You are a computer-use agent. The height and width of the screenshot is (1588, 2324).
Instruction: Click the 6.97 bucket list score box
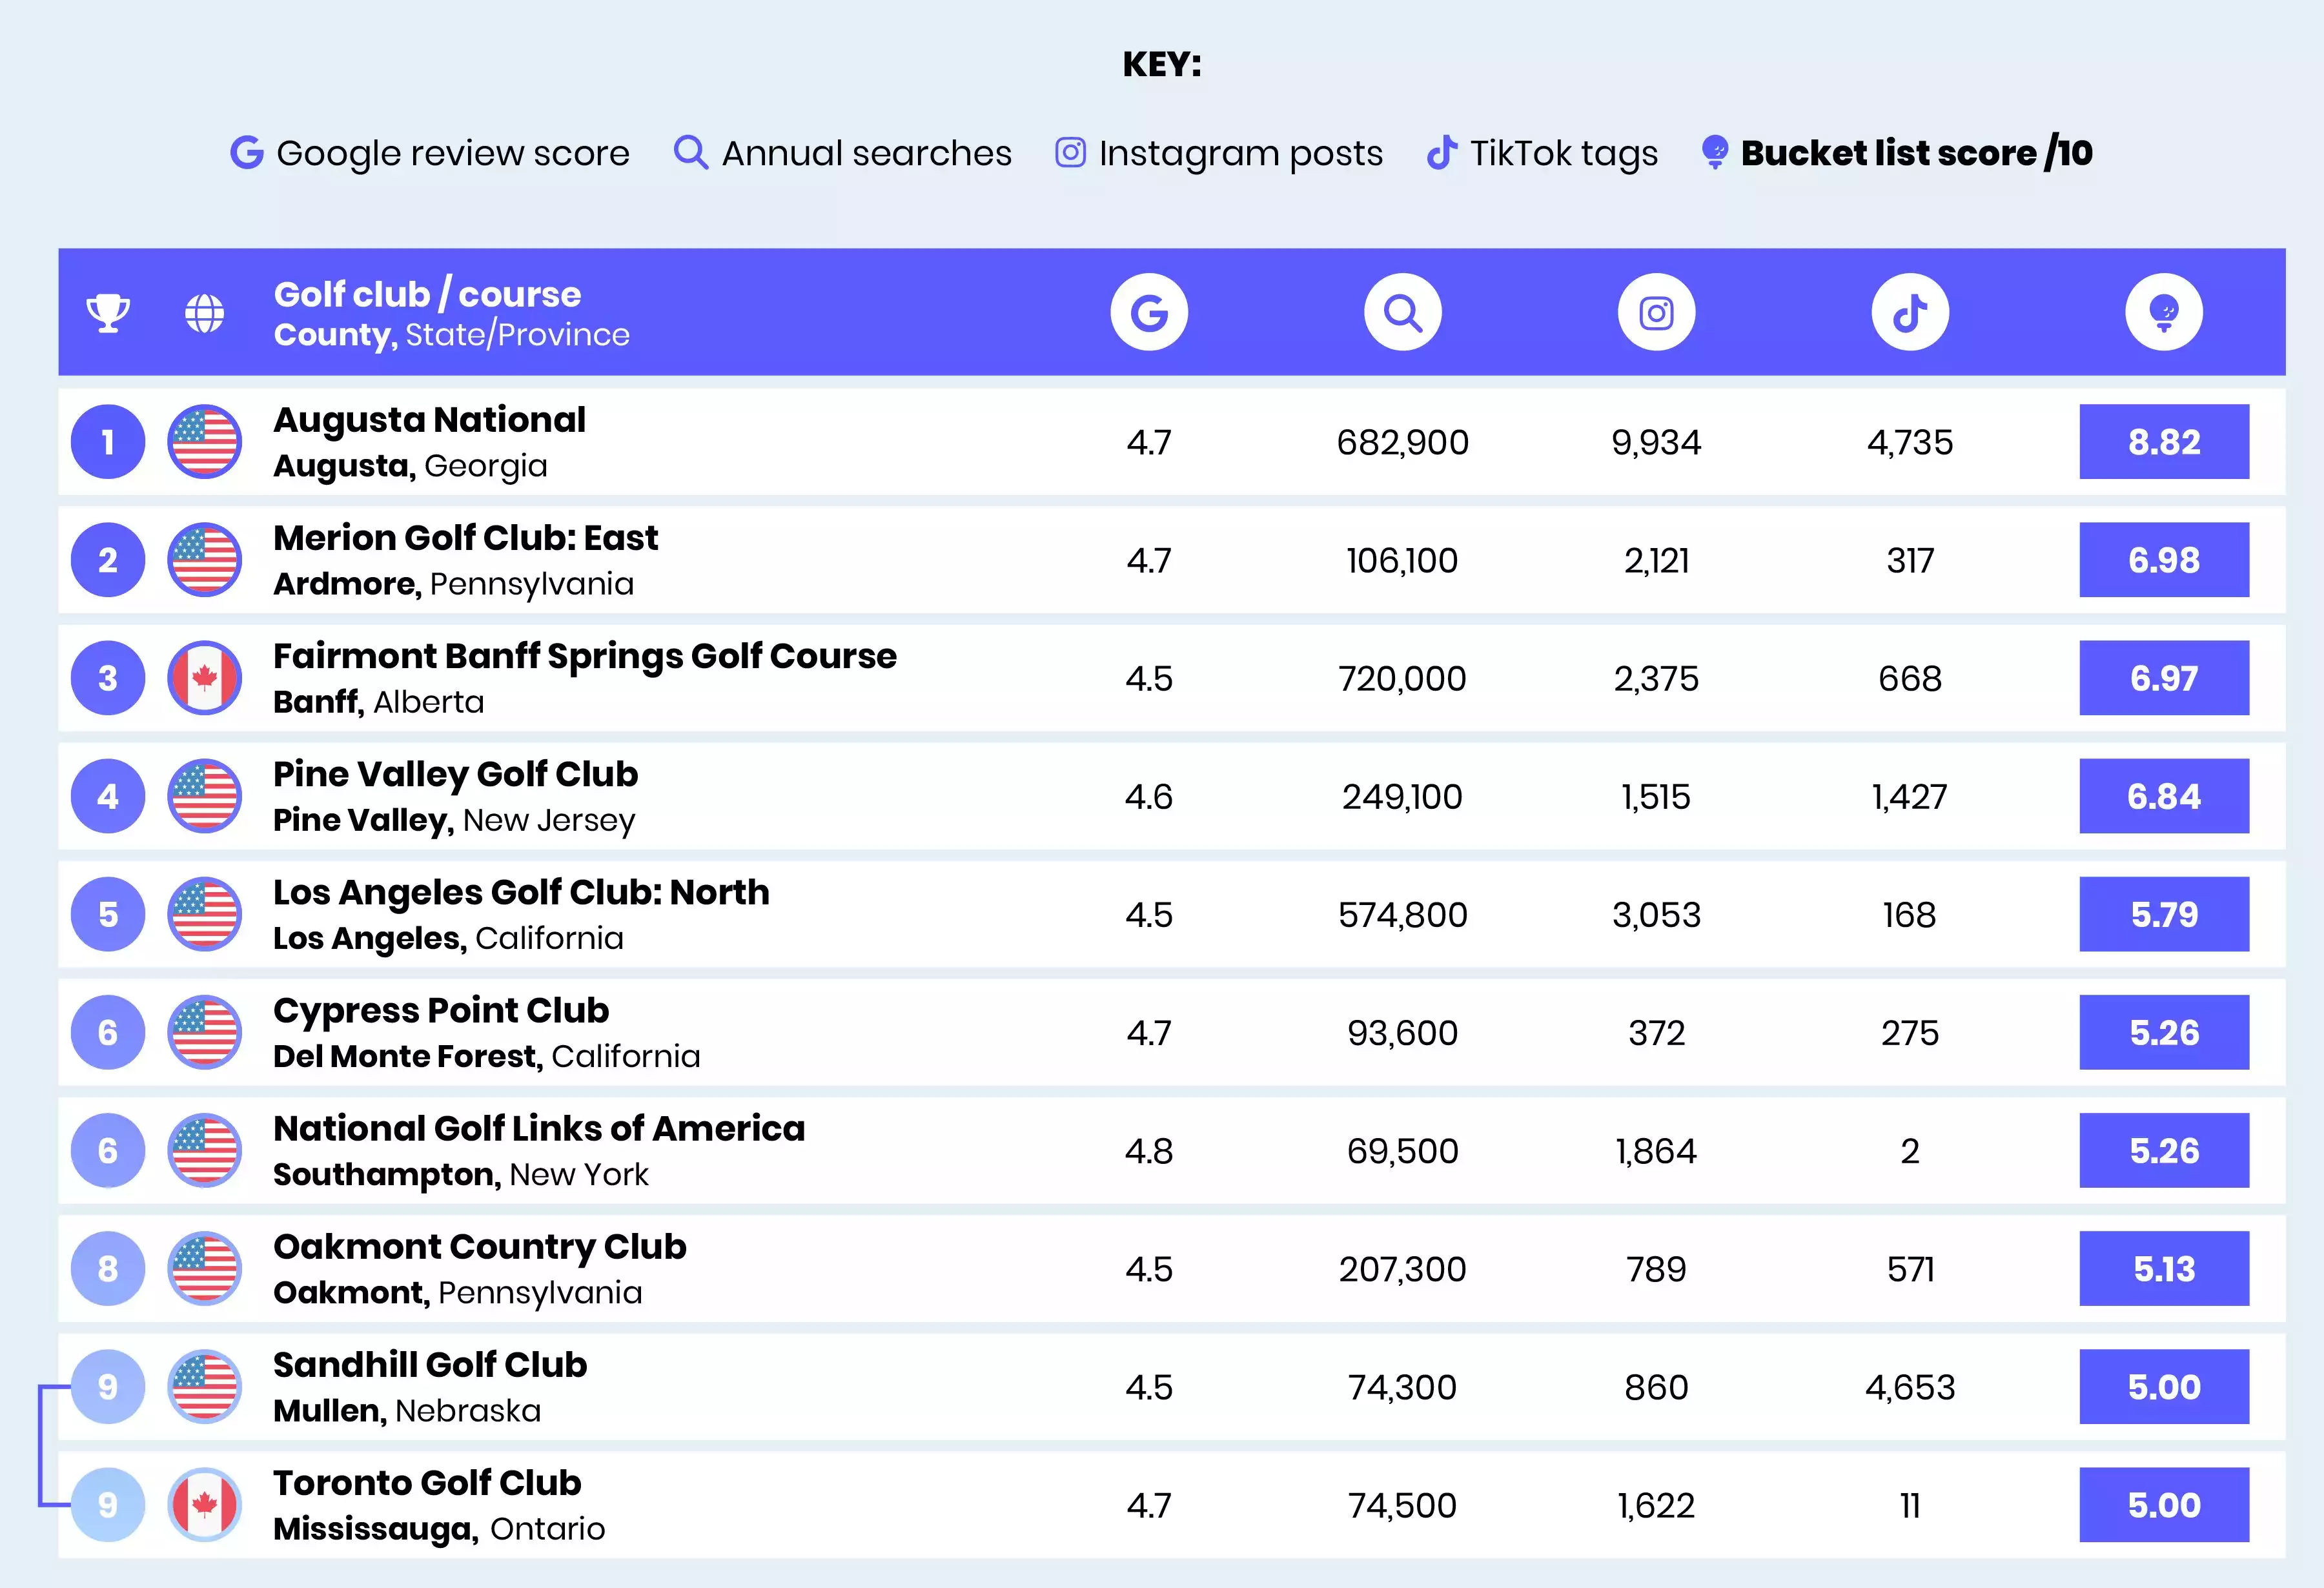[2164, 678]
